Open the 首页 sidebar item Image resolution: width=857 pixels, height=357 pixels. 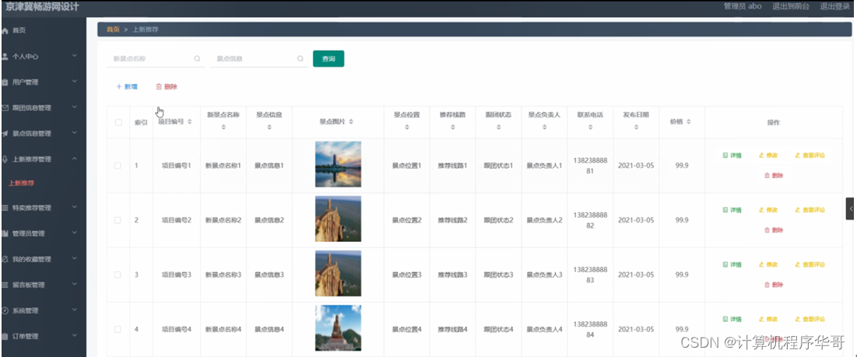(43, 30)
